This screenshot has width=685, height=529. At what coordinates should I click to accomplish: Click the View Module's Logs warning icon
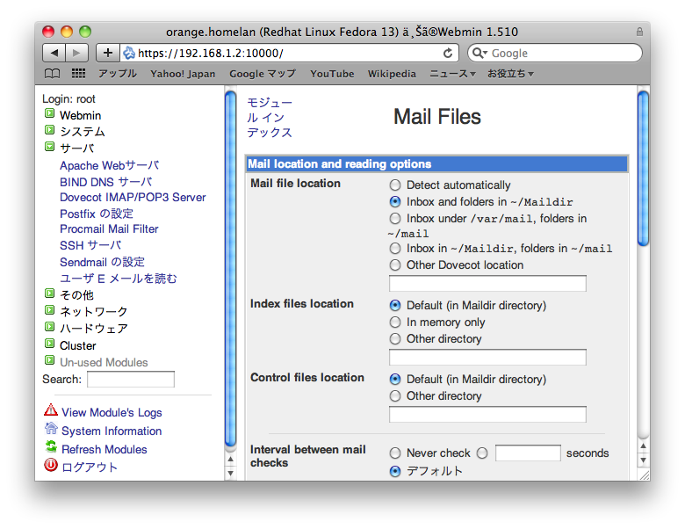[x=51, y=411]
